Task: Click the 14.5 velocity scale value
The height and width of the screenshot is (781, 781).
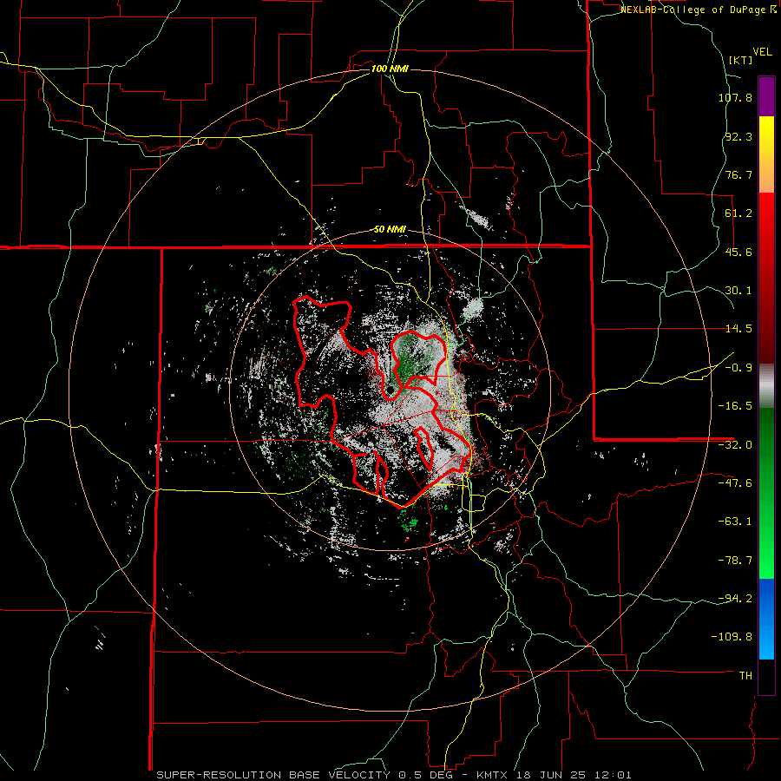Action: [x=738, y=329]
